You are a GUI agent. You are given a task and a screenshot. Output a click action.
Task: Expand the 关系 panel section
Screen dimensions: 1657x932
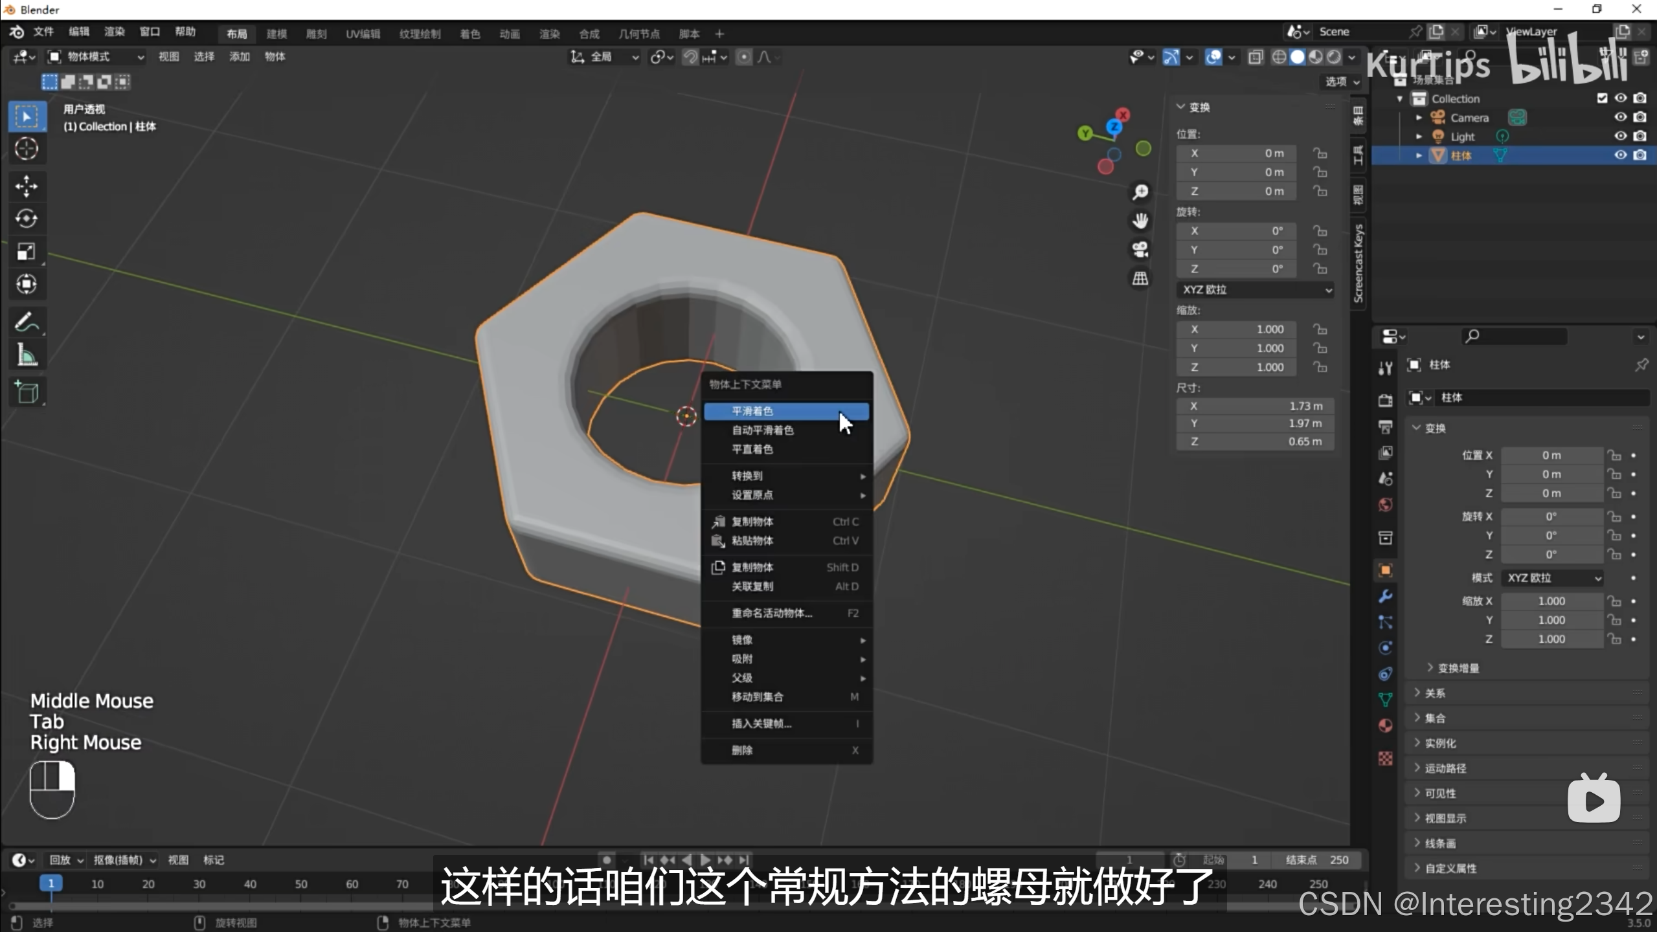click(x=1435, y=693)
